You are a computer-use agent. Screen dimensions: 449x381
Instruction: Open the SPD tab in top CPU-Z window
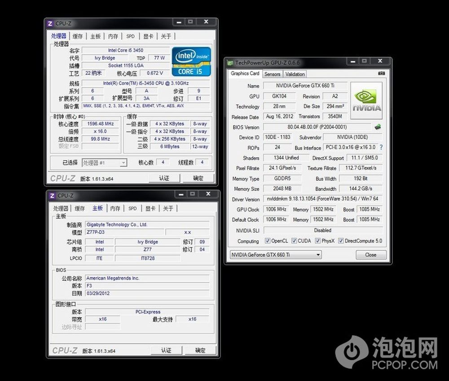tap(130, 36)
